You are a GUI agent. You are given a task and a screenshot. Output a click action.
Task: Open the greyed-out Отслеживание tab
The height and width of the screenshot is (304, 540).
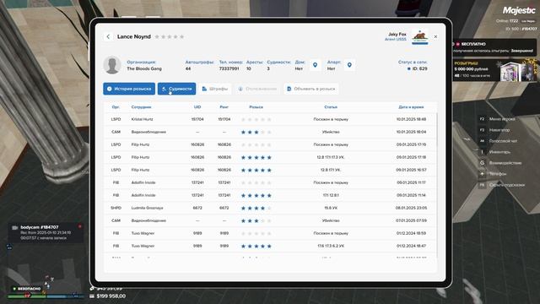[257, 89]
